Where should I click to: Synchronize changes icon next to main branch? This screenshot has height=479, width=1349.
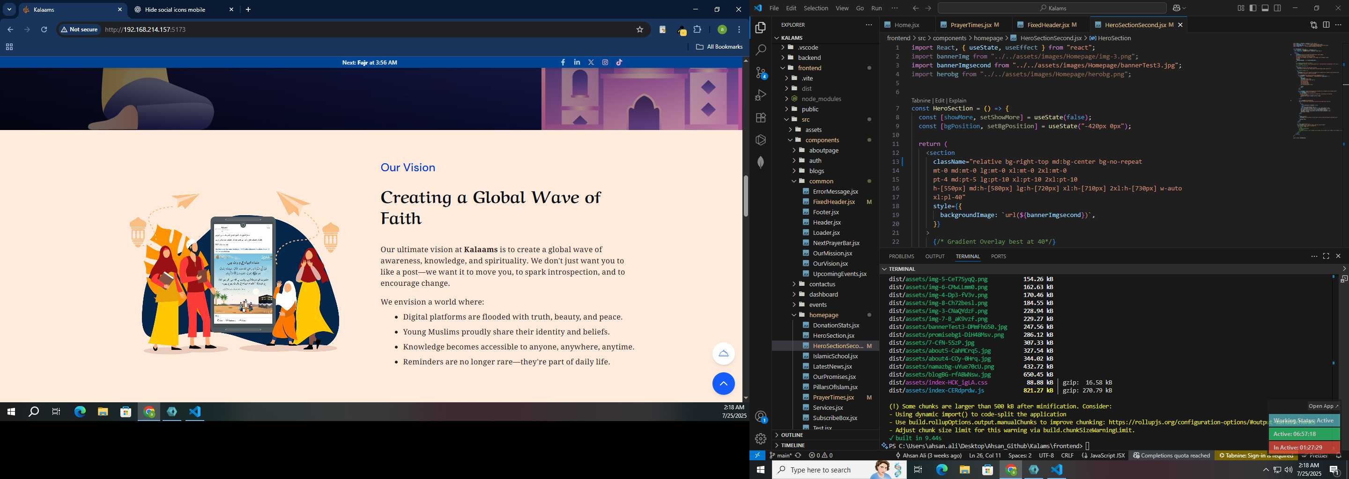[798, 456]
